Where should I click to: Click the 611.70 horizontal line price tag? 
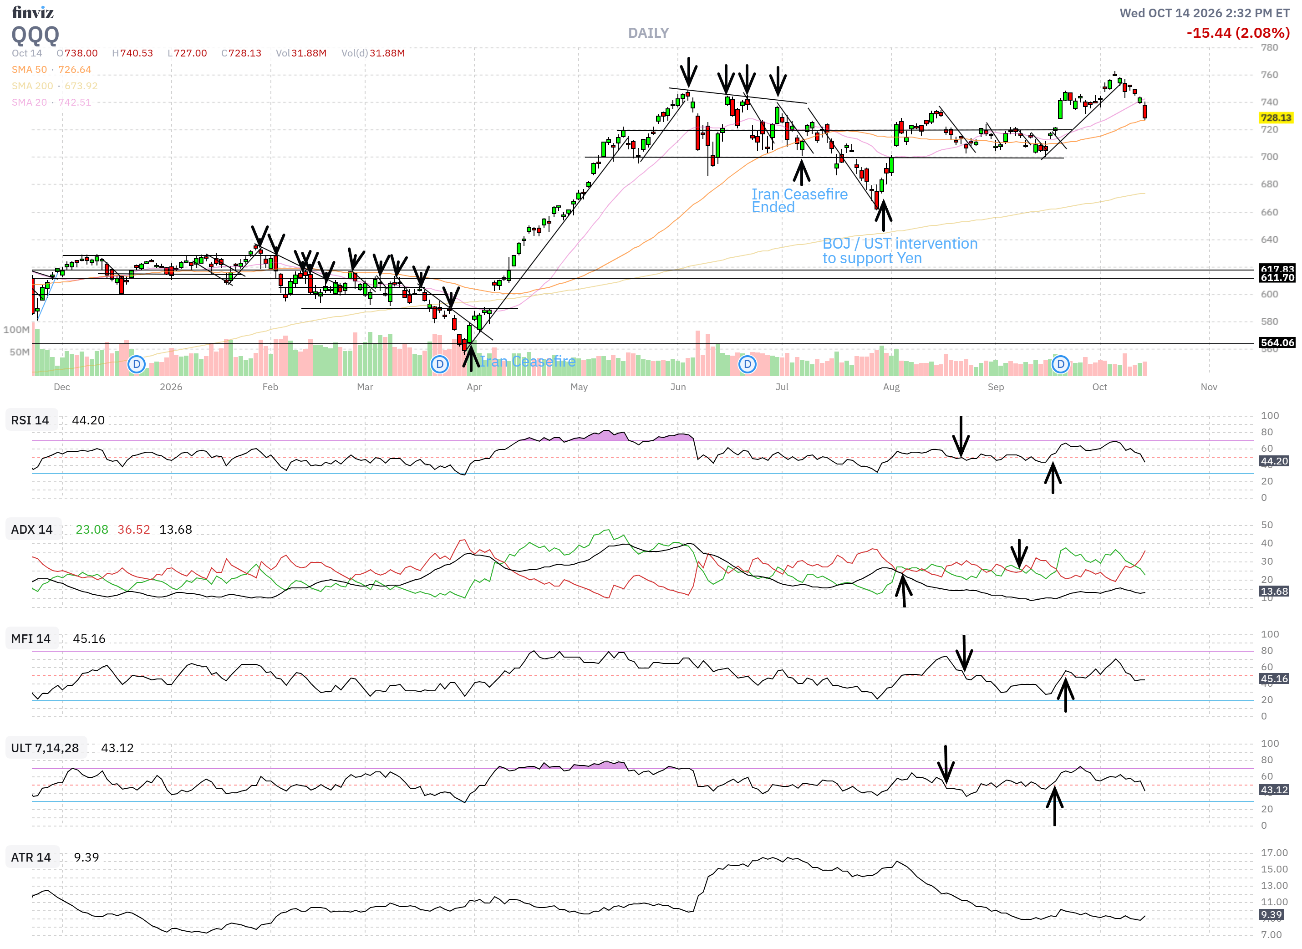click(1277, 277)
